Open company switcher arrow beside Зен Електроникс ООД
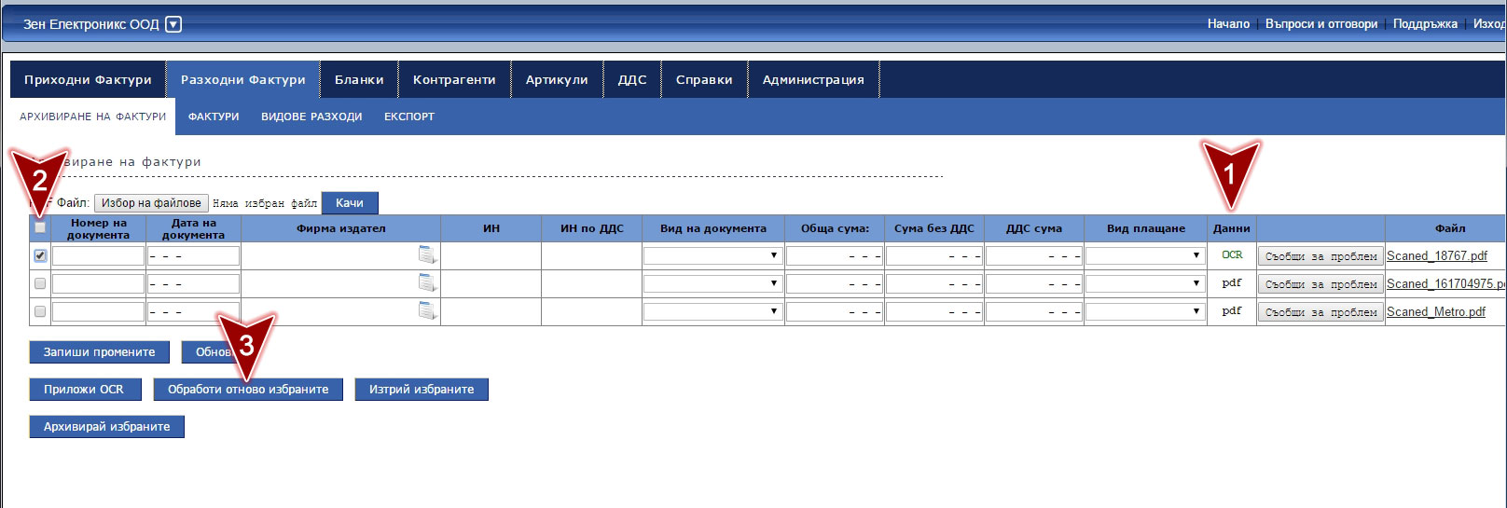1507x508 pixels. click(173, 24)
